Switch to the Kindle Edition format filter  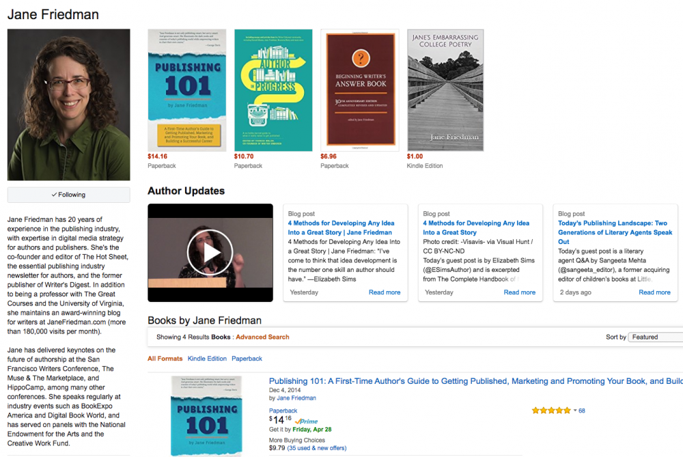coord(207,358)
